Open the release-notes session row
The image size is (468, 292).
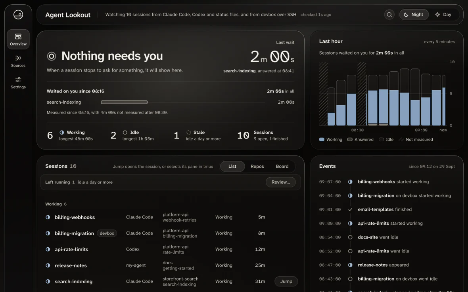[x=171, y=265]
